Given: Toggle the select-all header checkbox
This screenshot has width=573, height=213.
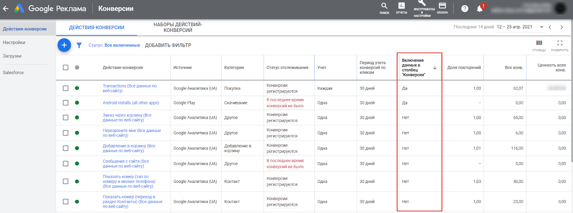Looking at the screenshot, I should tap(66, 67).
